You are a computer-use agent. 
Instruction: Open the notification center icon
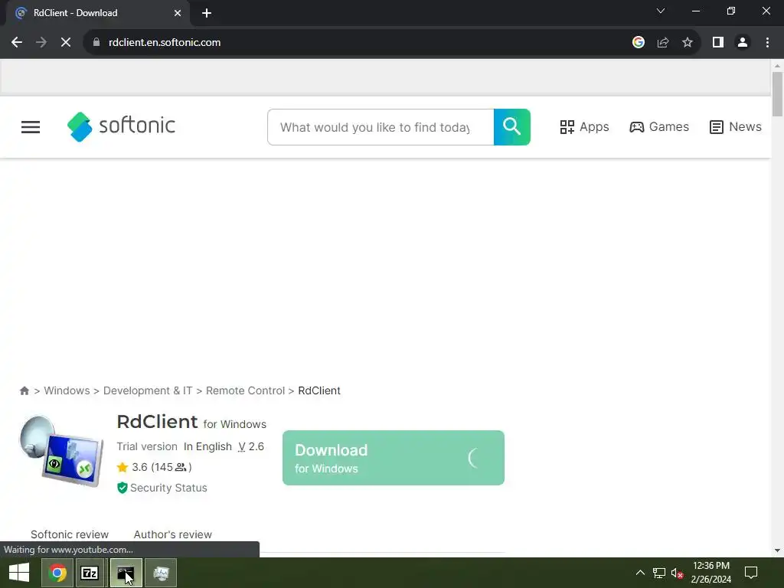point(751,573)
